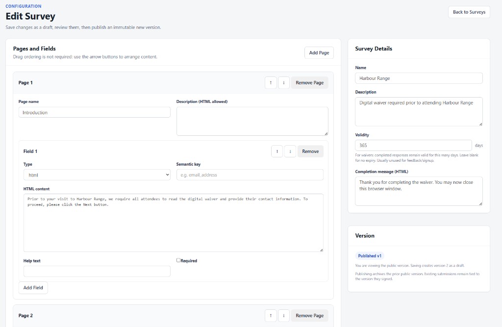Edit the survey Name field with Harbour Range
The width and height of the screenshot is (502, 327).
[x=419, y=78]
